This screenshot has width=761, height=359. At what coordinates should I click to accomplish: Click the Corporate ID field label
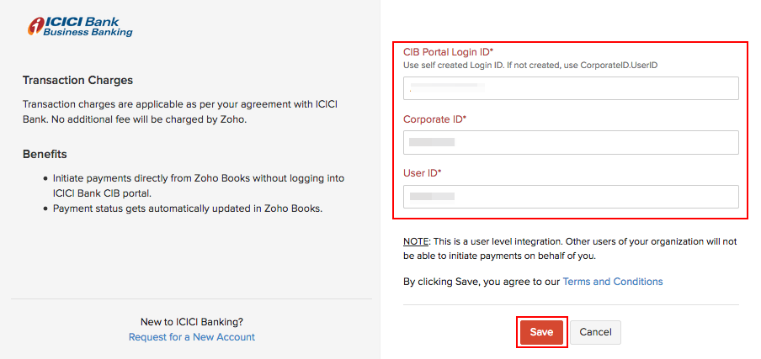pyautogui.click(x=434, y=119)
